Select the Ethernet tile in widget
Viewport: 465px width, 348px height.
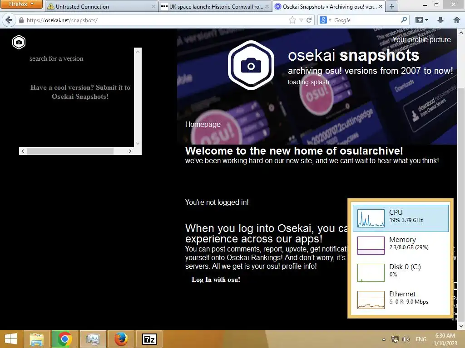click(401, 300)
